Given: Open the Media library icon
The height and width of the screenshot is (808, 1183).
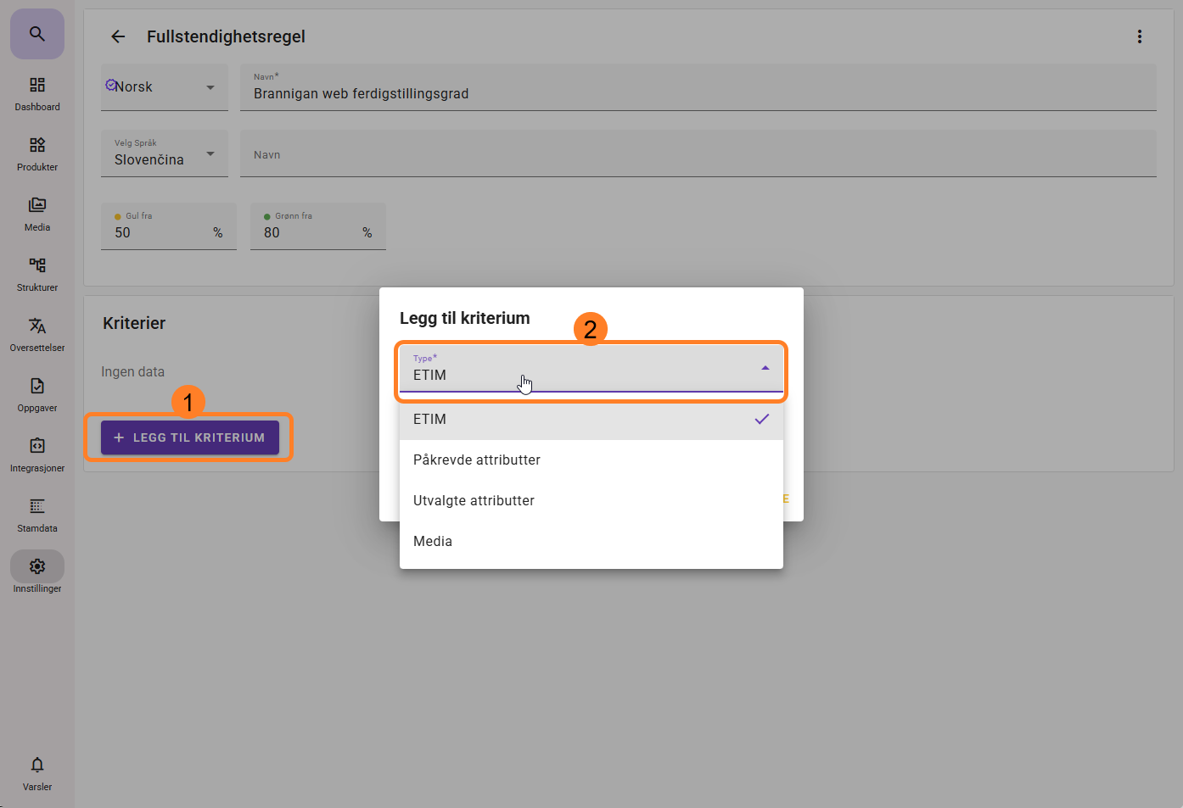Looking at the screenshot, I should coord(37,215).
